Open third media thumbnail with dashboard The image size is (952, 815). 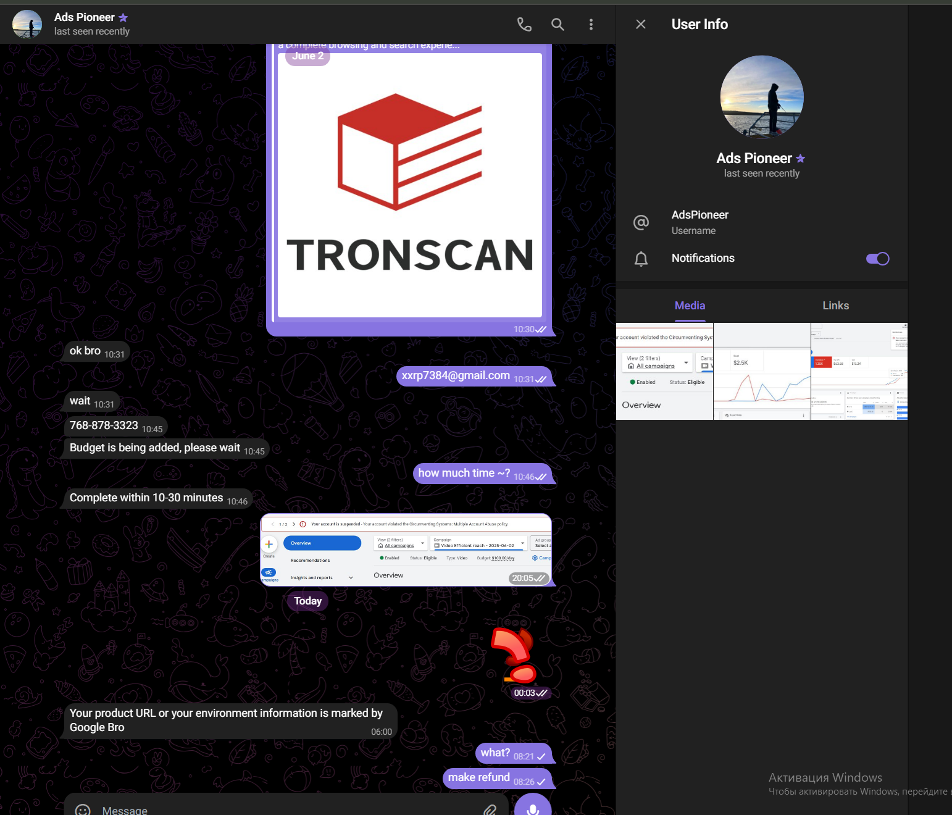coord(859,371)
